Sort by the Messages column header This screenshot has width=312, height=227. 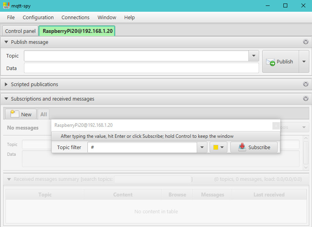(212, 195)
